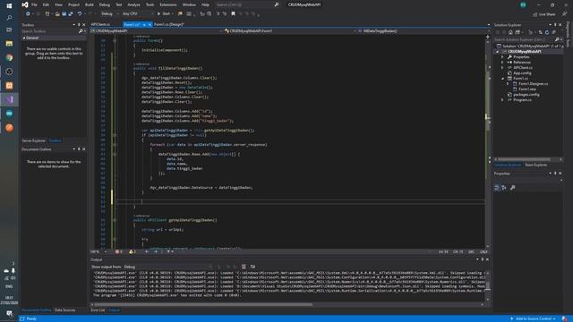This screenshot has width=573, height=322.
Task: Select Form1.resx in Solution Explorer
Action: coord(527,89)
